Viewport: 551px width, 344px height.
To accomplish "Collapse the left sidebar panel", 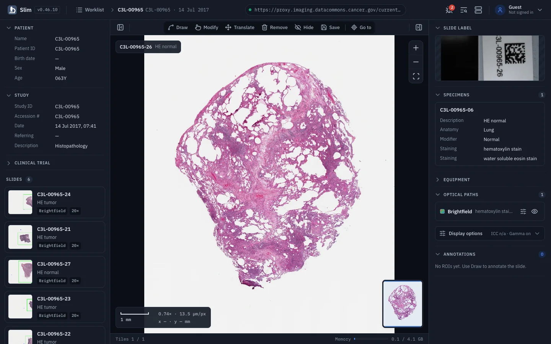I will click(120, 28).
